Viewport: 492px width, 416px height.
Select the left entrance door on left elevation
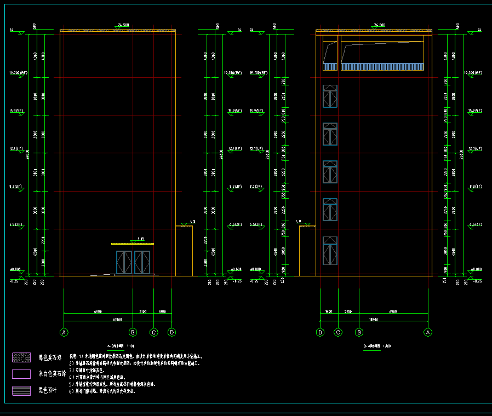124,262
